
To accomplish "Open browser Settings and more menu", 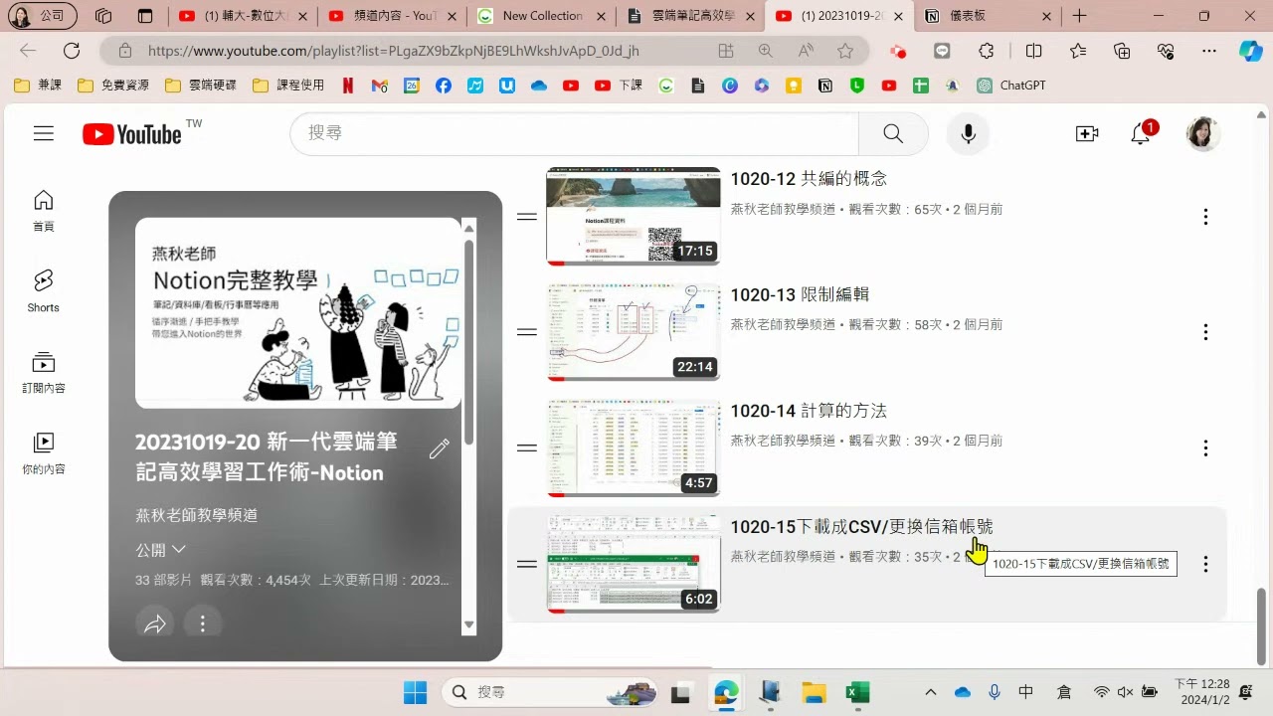I will tap(1209, 51).
